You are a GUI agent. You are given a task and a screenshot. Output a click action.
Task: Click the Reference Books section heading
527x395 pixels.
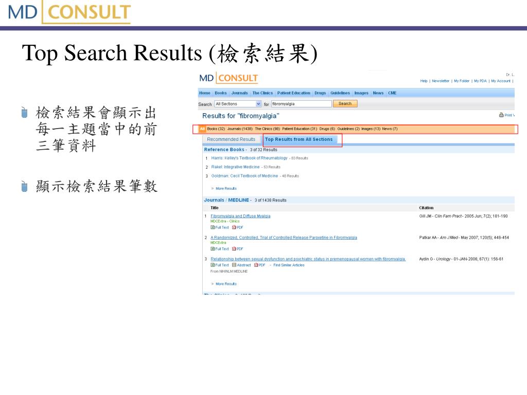click(x=224, y=150)
